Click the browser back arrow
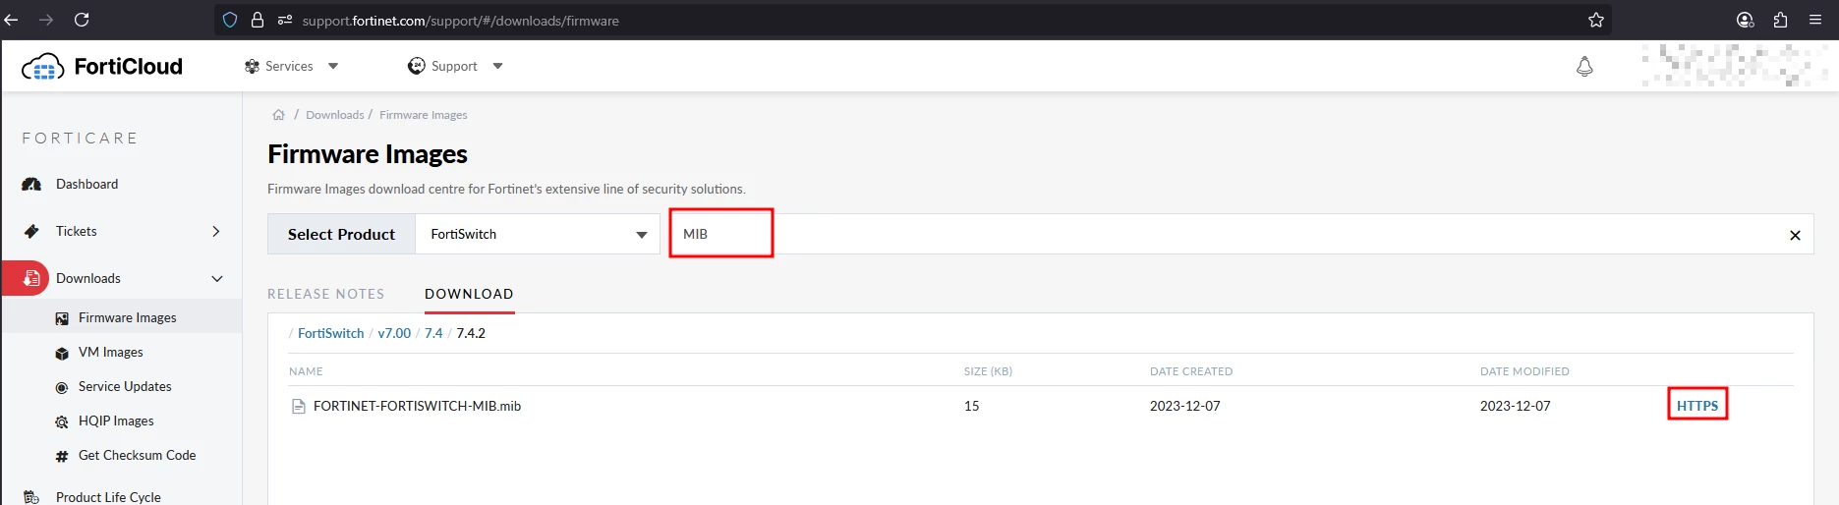Image resolution: width=1839 pixels, height=505 pixels. point(11,20)
